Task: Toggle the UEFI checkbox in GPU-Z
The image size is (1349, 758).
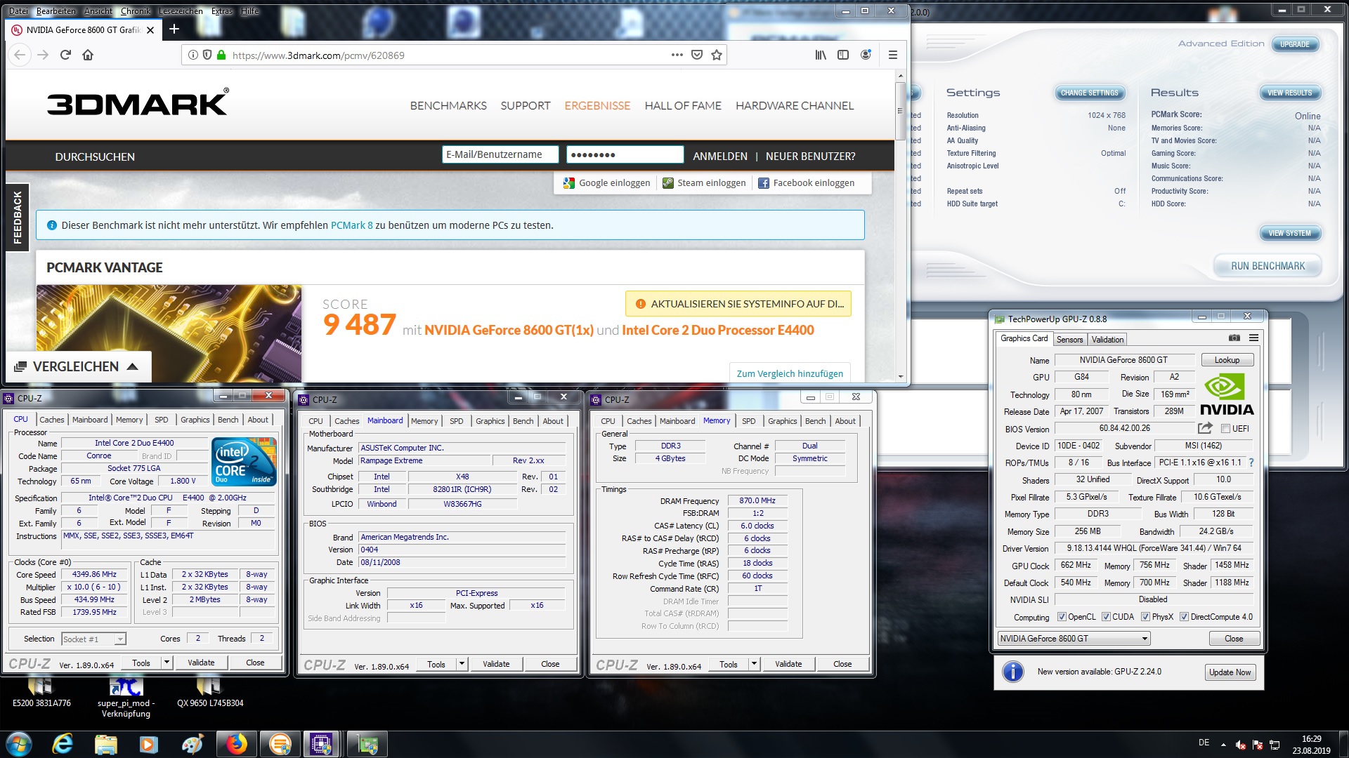Action: (1225, 429)
